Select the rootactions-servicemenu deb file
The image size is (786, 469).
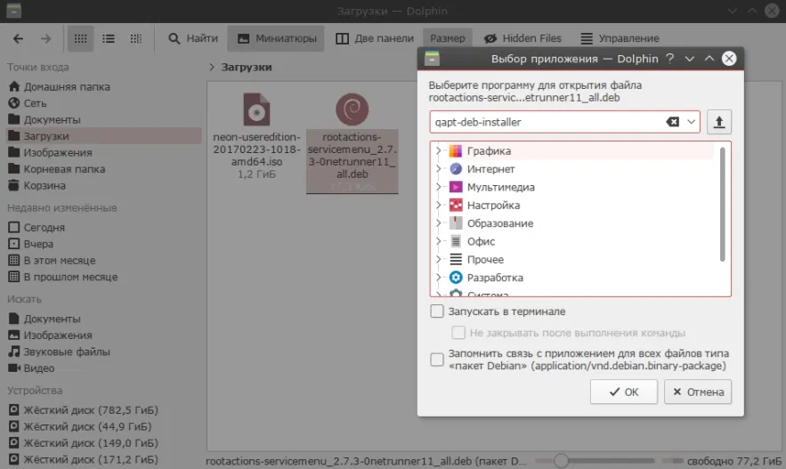click(352, 142)
